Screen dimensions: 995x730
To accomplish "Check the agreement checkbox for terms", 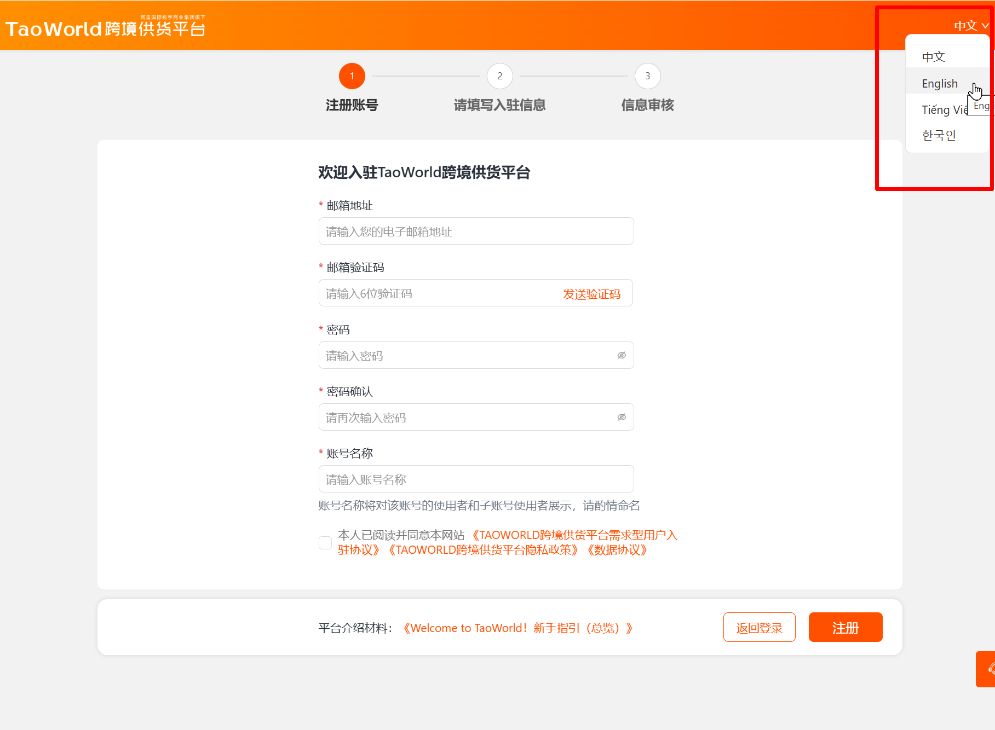I will point(325,543).
